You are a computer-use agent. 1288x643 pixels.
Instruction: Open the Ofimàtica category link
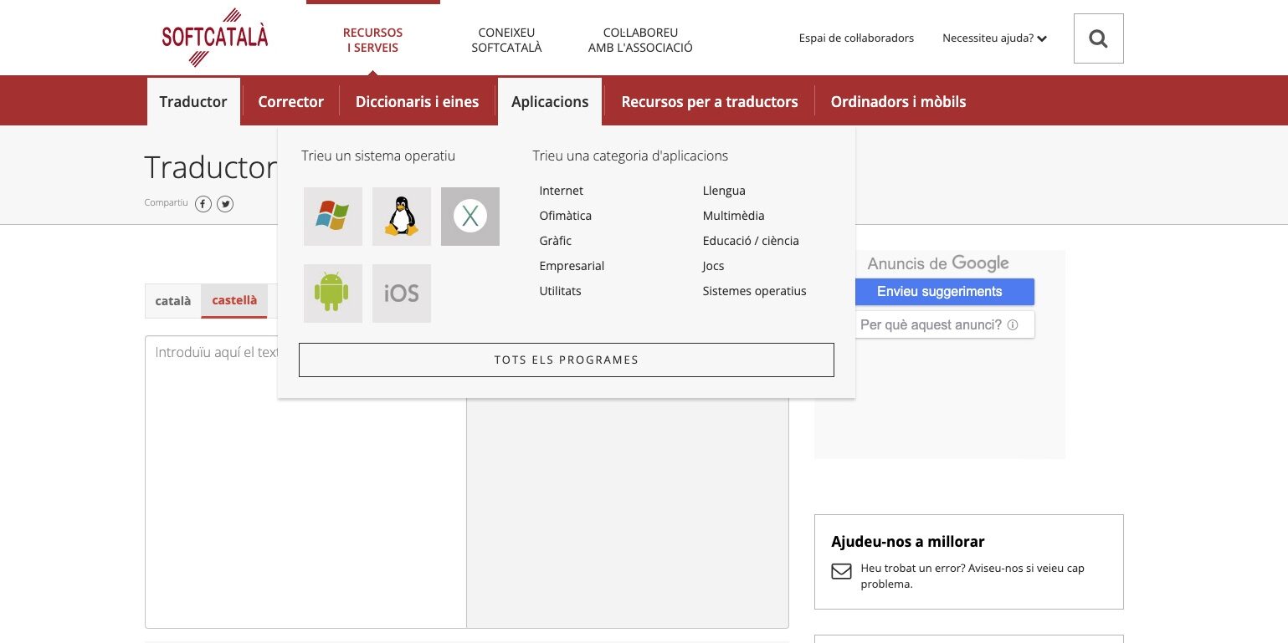tap(565, 216)
